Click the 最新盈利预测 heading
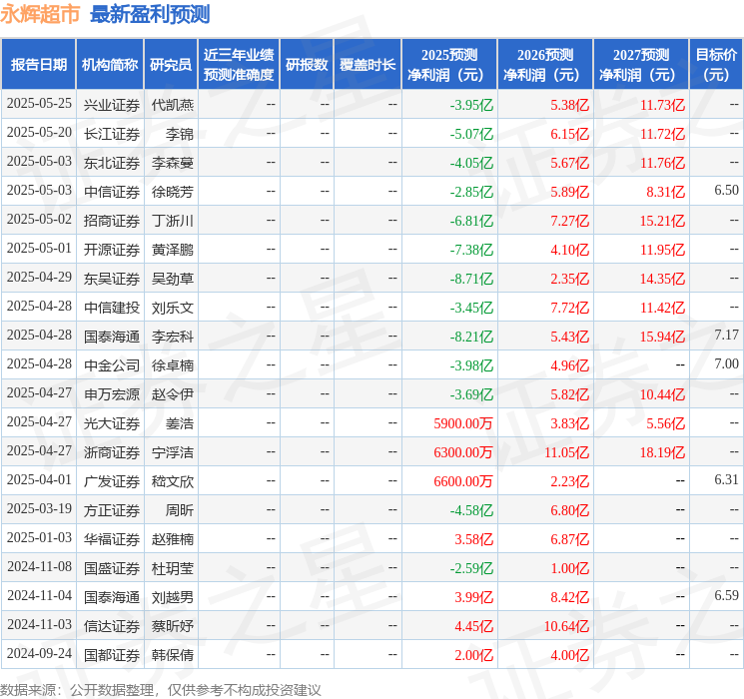This screenshot has height=699, width=744. pyautogui.click(x=150, y=14)
